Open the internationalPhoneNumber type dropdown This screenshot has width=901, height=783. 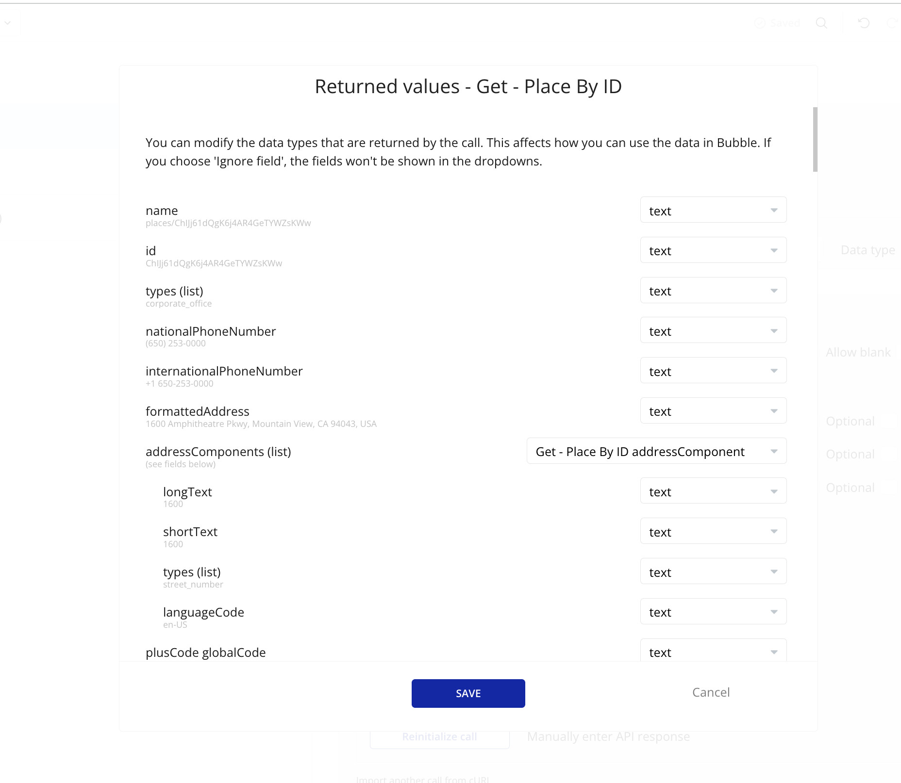713,371
